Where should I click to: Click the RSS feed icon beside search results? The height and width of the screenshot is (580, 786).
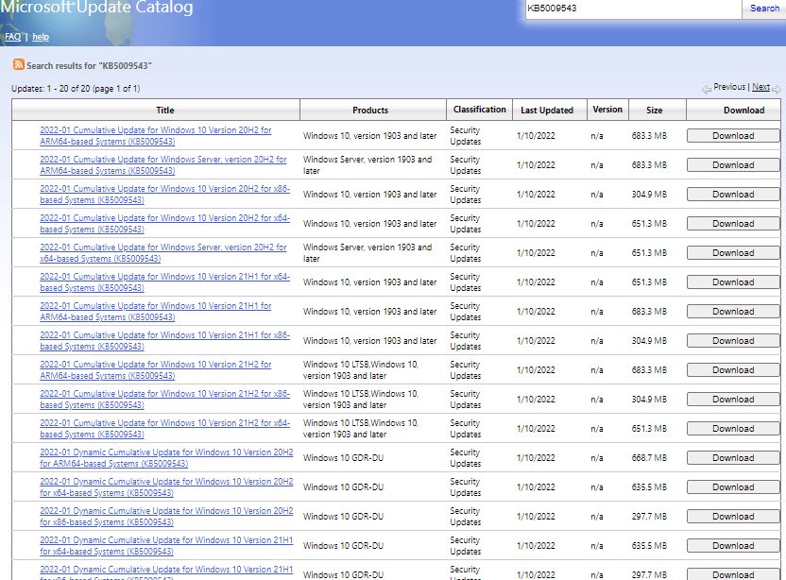pos(18,64)
